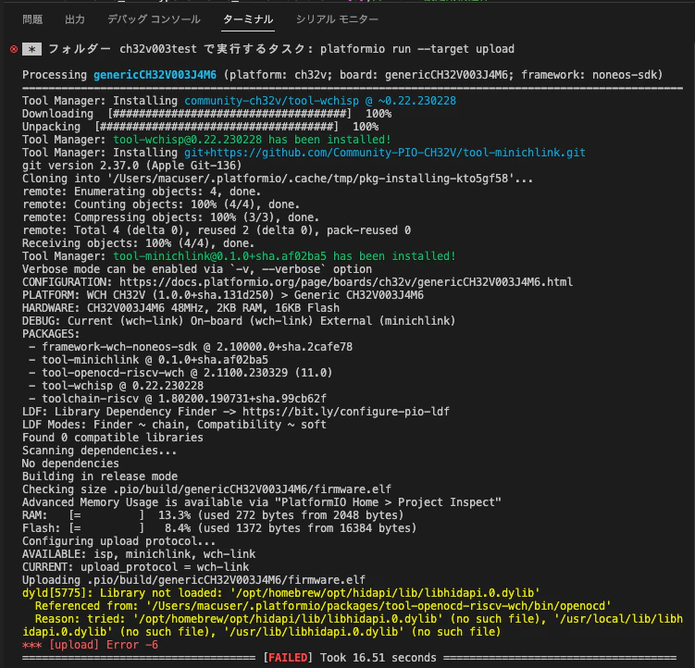Screen dimensions: 695x668
Task: Select the デバッグ コンソール tab
Action: 154,19
